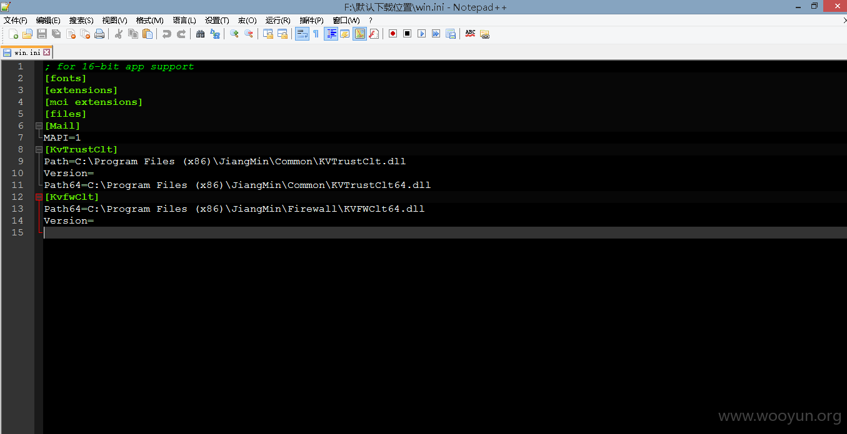Image resolution: width=847 pixels, height=434 pixels.
Task: Open the 设置(T) menu
Action: coord(217,21)
